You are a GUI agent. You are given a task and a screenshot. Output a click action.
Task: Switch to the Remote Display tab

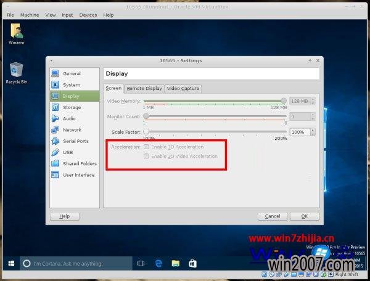tap(144, 89)
